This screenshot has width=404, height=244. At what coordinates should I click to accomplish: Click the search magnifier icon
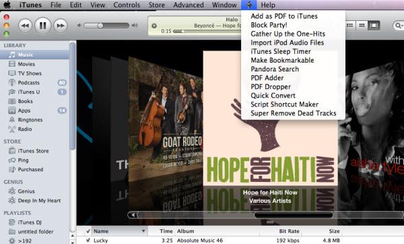[x=399, y=26]
